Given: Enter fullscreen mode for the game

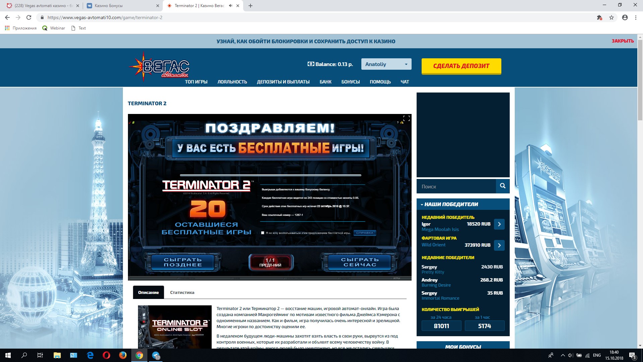Looking at the screenshot, I should tap(406, 118).
